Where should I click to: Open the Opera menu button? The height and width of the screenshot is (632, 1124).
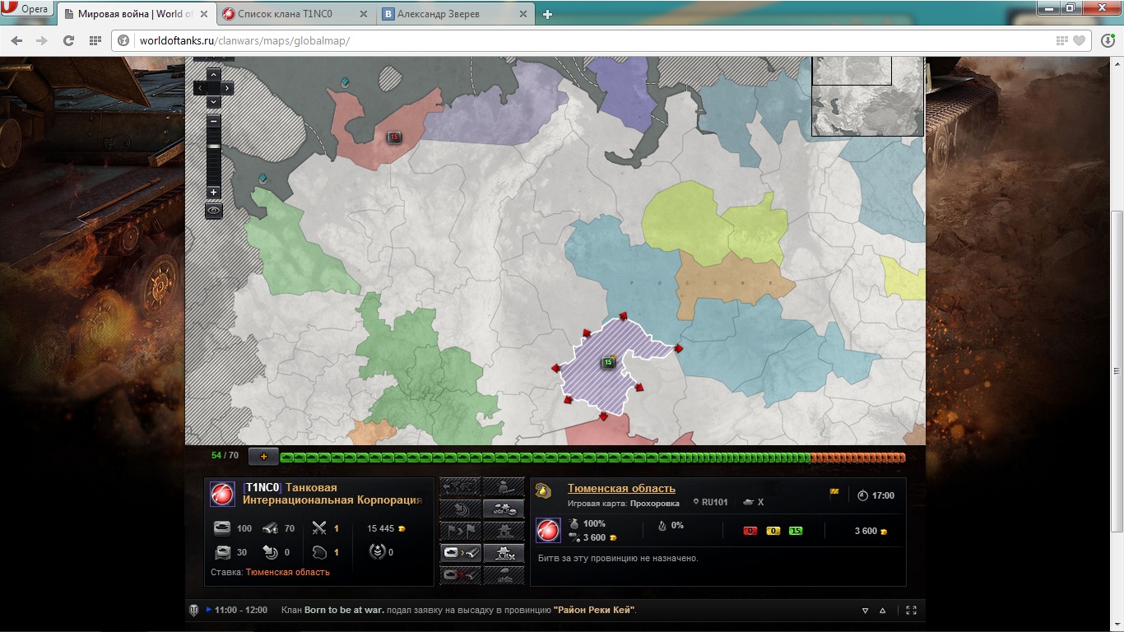point(26,9)
